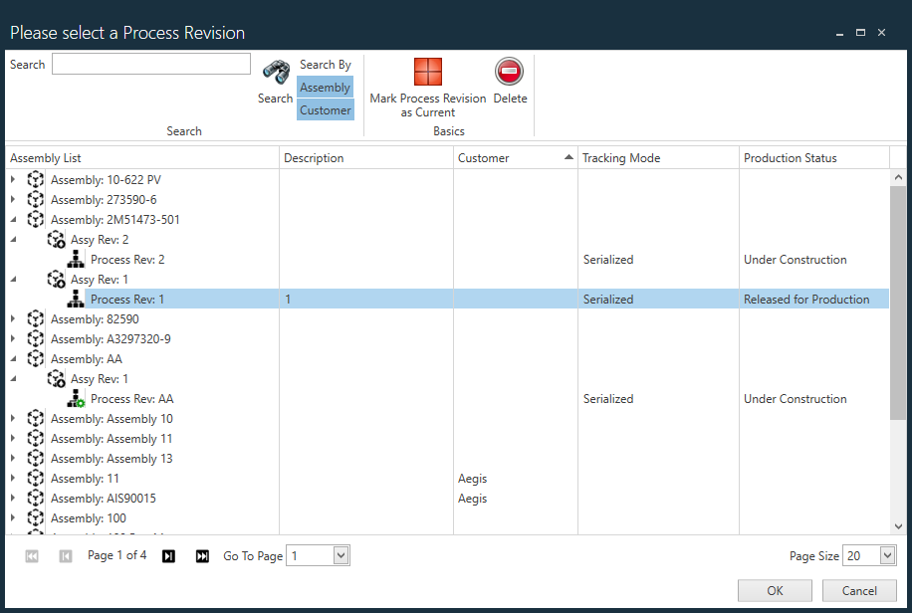This screenshot has width=912, height=613.
Task: Click the Mark Process Revision as Current icon
Action: [427, 72]
